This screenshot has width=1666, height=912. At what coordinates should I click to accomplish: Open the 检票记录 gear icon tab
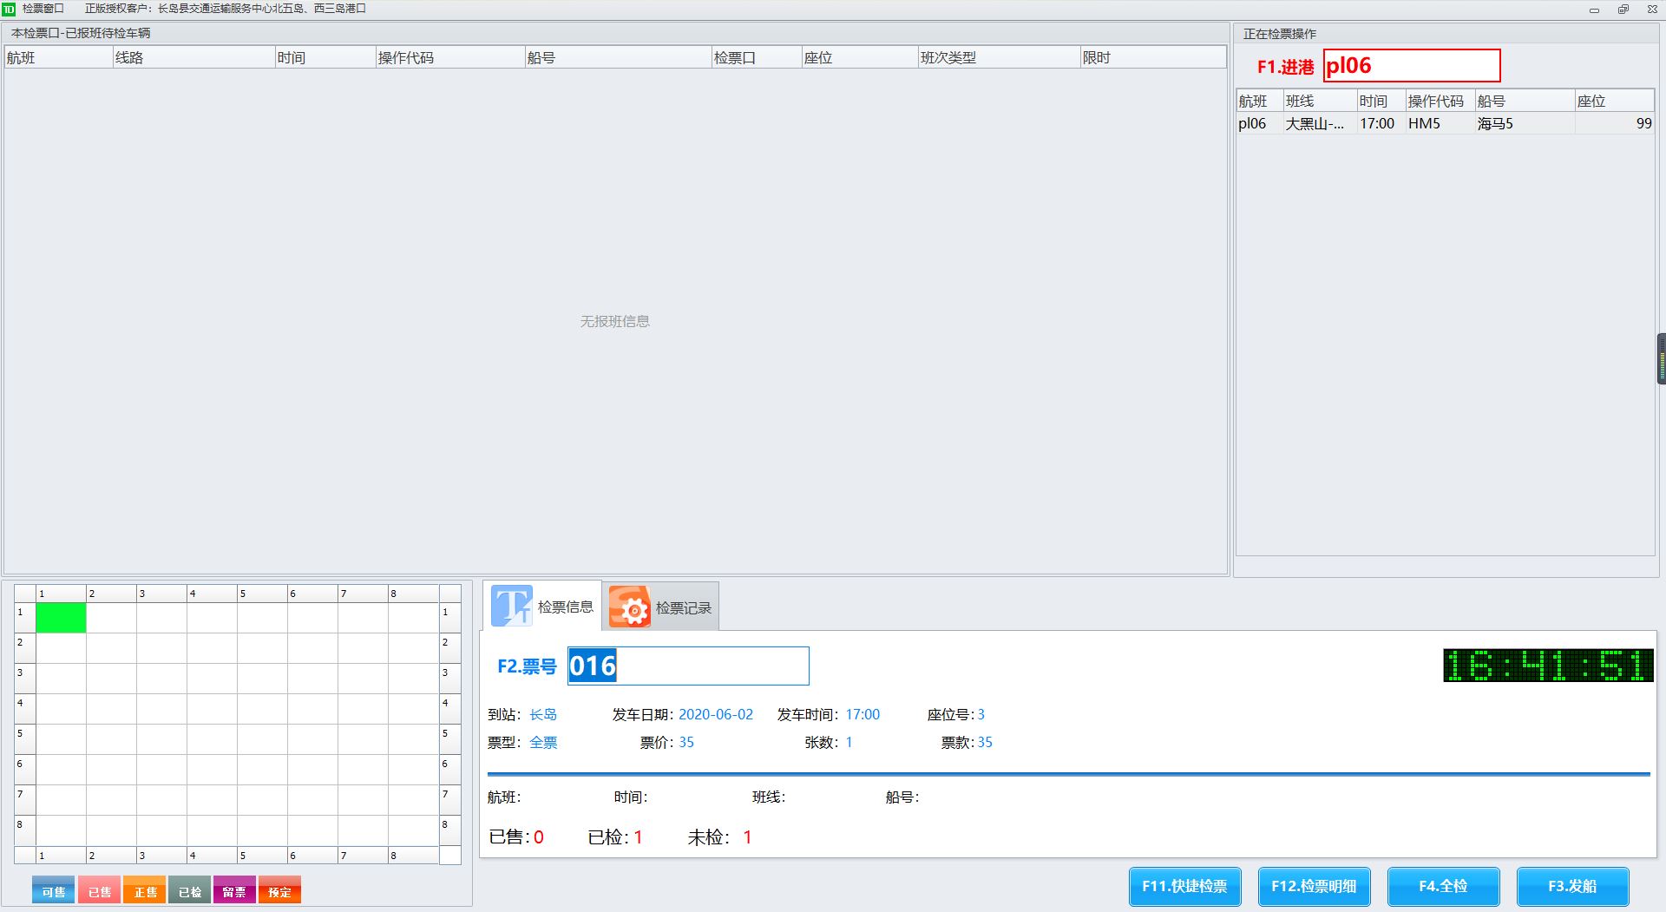[x=630, y=607]
